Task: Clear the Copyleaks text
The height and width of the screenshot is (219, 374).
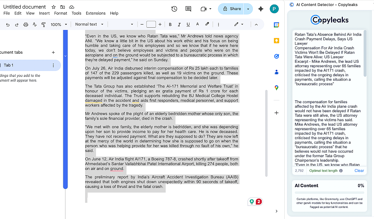Action: coord(359,171)
